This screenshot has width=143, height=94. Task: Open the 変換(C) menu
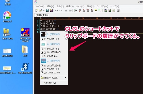point(60,6)
